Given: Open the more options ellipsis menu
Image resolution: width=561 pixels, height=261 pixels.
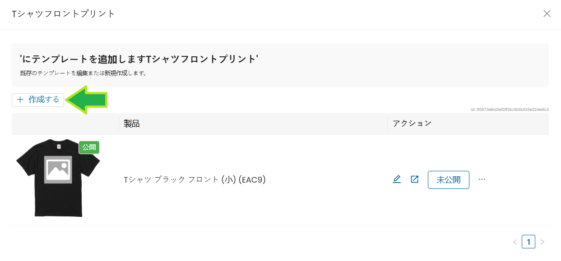Looking at the screenshot, I should pyautogui.click(x=482, y=179).
